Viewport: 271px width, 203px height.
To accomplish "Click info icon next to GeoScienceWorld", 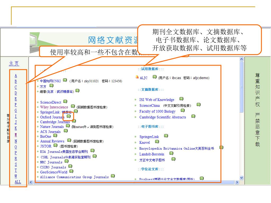I will point(71,171).
